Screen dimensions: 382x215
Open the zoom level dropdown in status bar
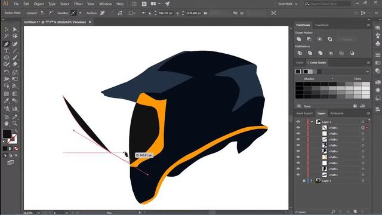[x=38, y=213]
